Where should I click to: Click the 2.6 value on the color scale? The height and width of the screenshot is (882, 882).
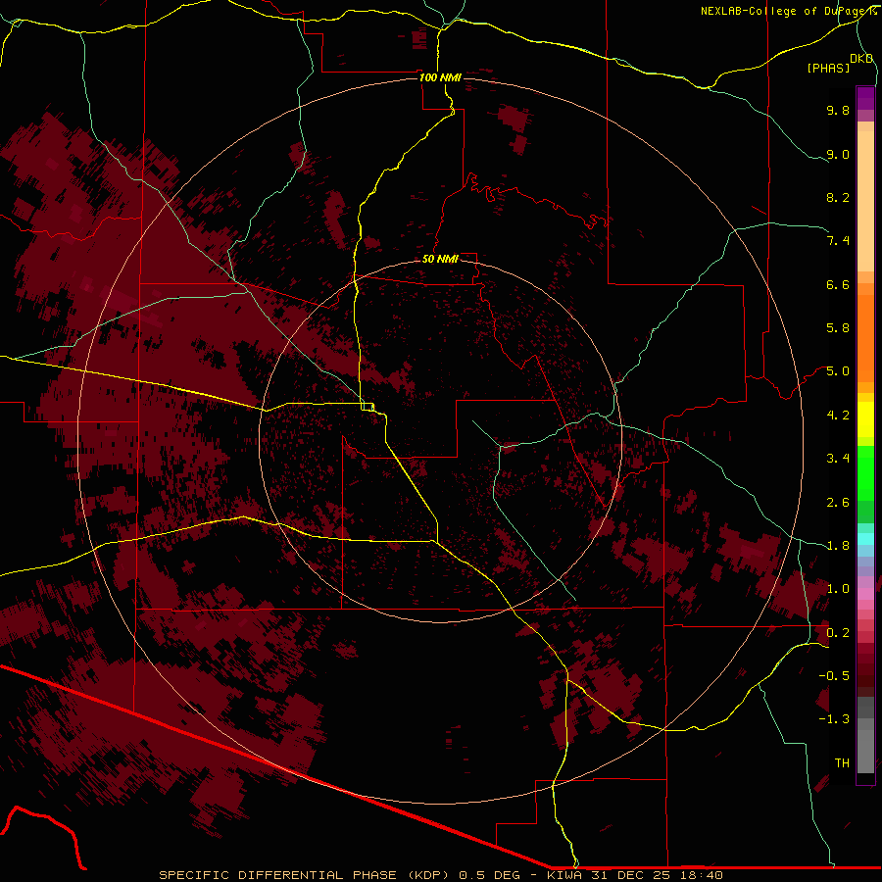click(x=838, y=503)
